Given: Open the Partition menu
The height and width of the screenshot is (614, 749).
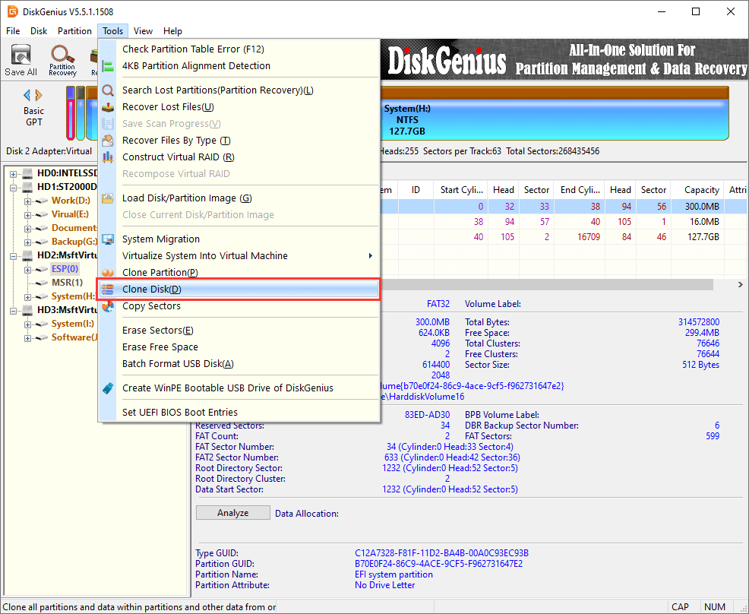Looking at the screenshot, I should (74, 31).
